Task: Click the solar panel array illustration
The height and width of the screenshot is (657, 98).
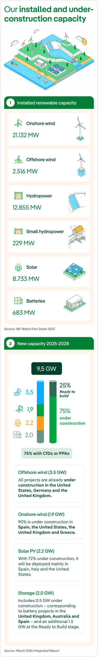Action: [75, 272]
